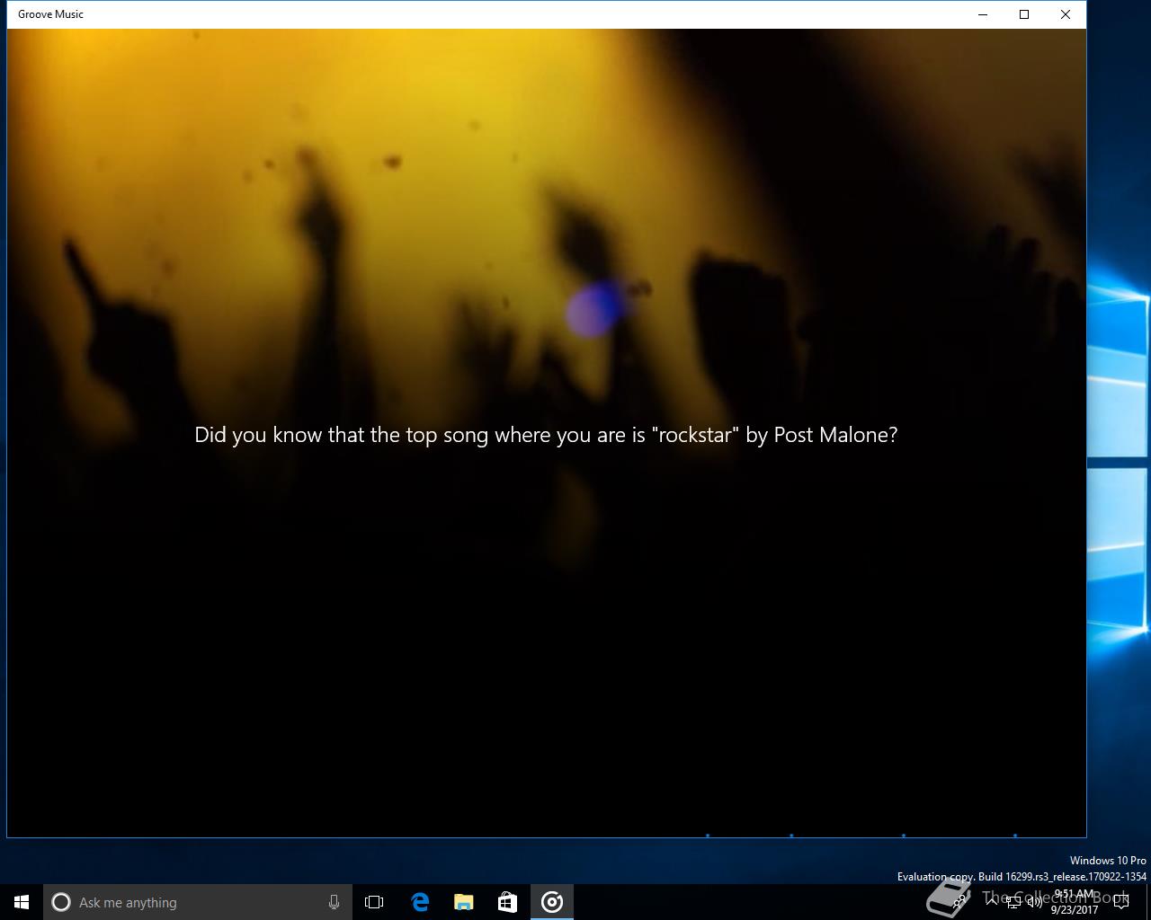Expand the hidden tray icons chevron
The width and height of the screenshot is (1151, 920).
pyautogui.click(x=992, y=902)
